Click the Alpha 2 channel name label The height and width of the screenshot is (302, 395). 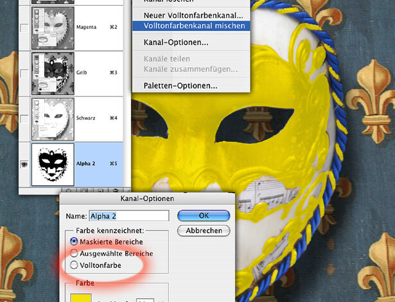pyautogui.click(x=85, y=163)
